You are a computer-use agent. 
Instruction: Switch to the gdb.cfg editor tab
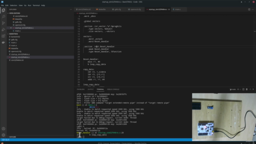[x=117, y=10]
